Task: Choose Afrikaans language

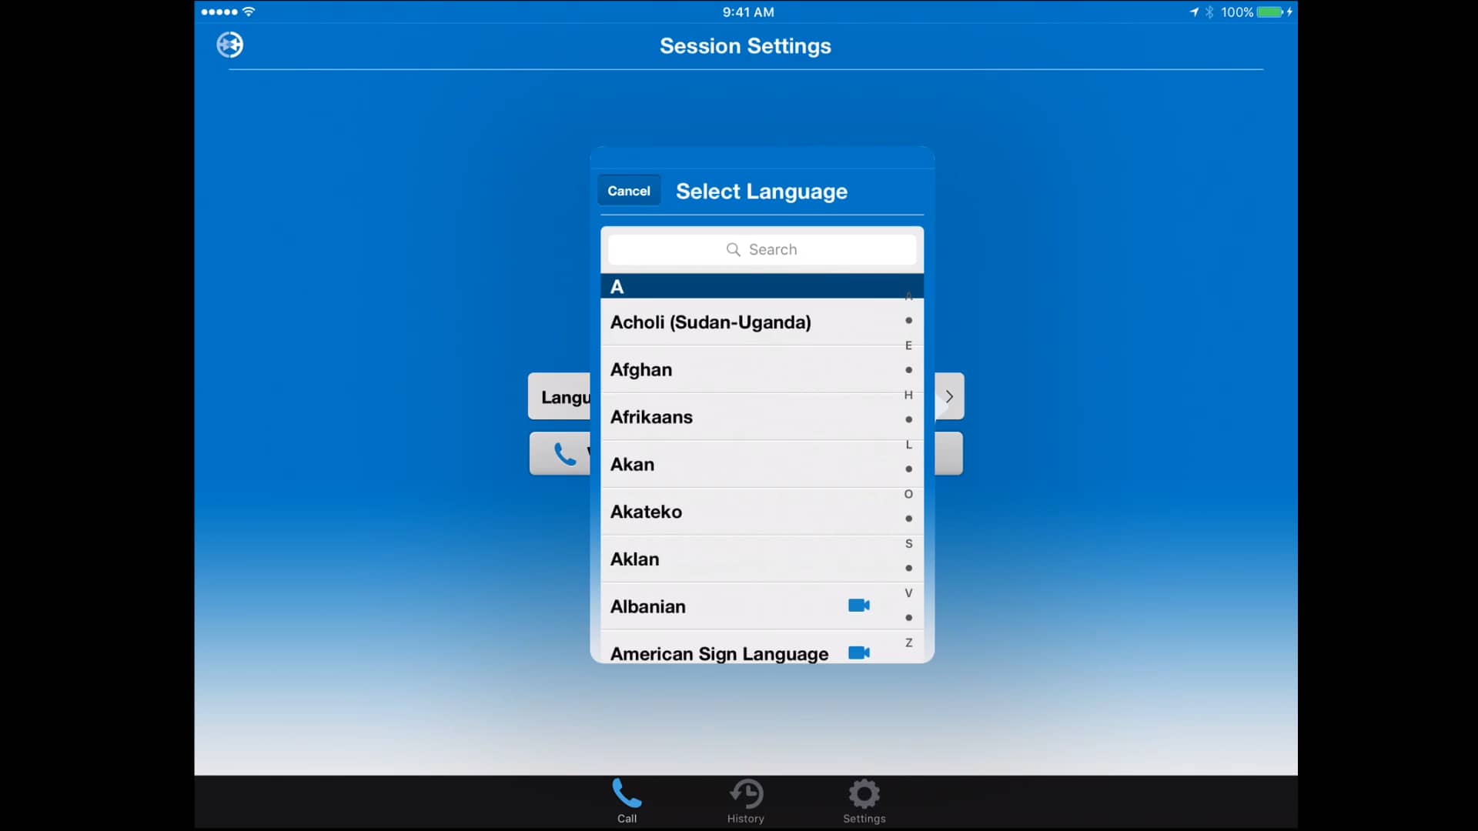Action: tap(762, 417)
